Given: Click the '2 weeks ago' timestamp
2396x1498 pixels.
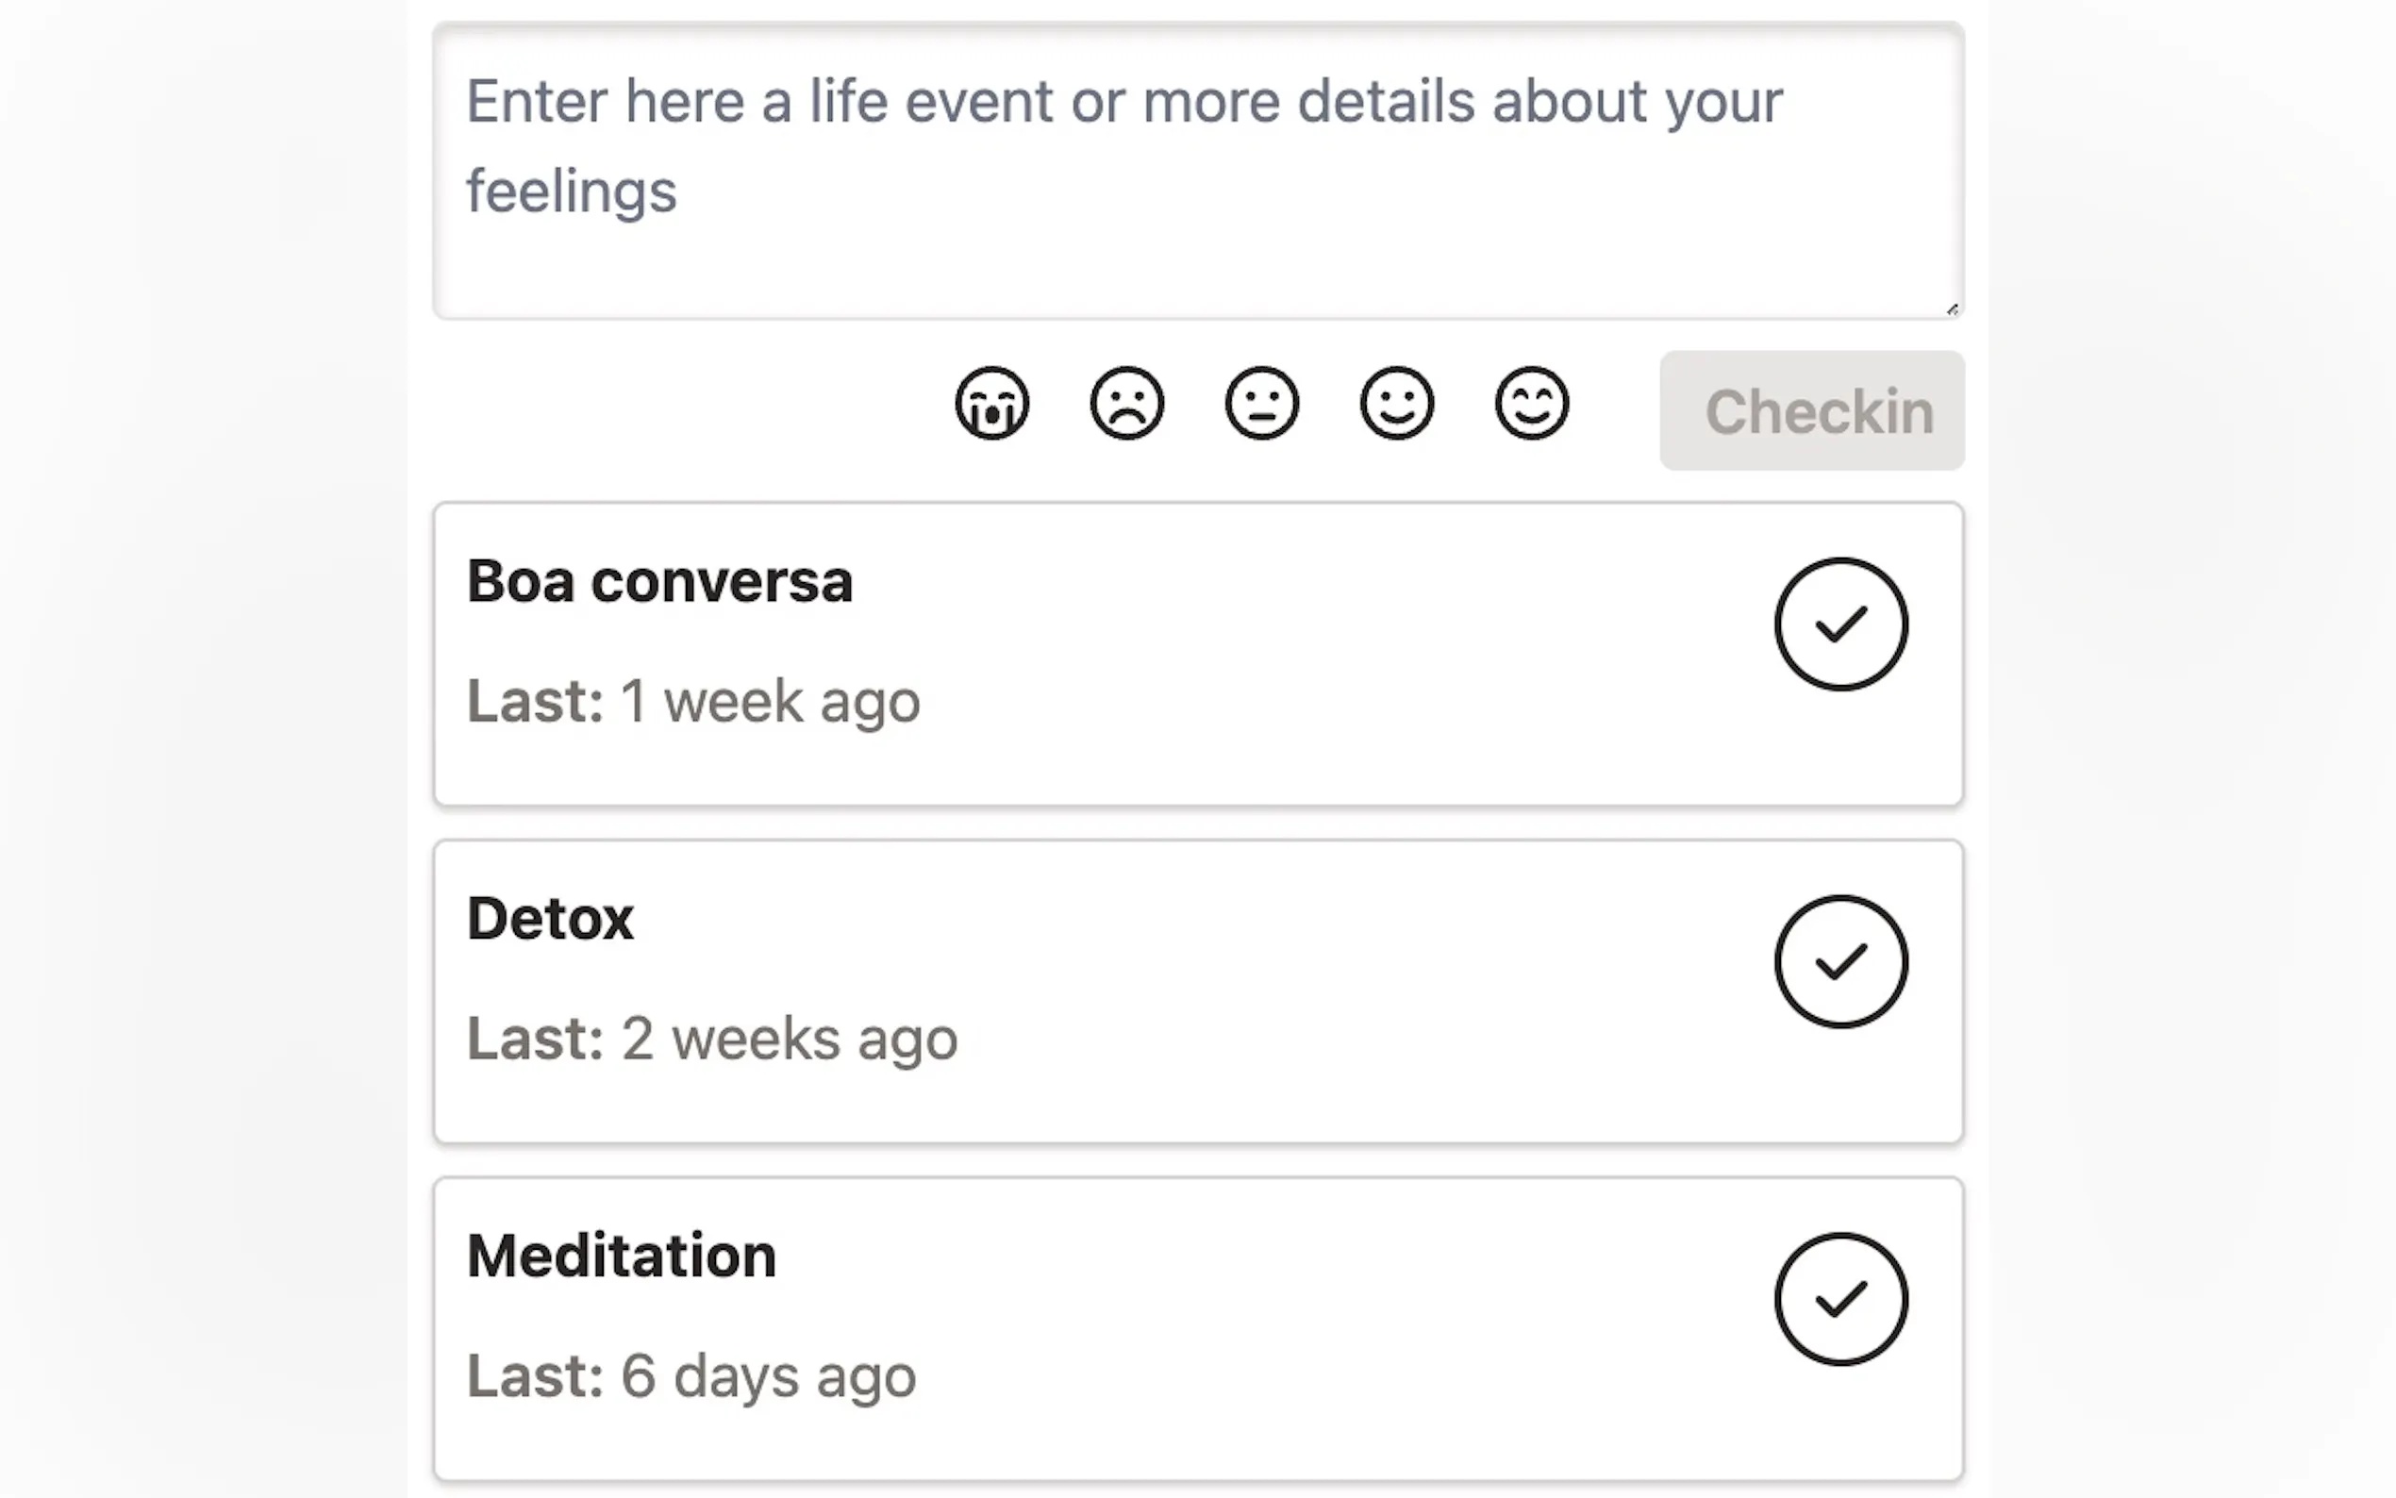Looking at the screenshot, I should 789,1040.
